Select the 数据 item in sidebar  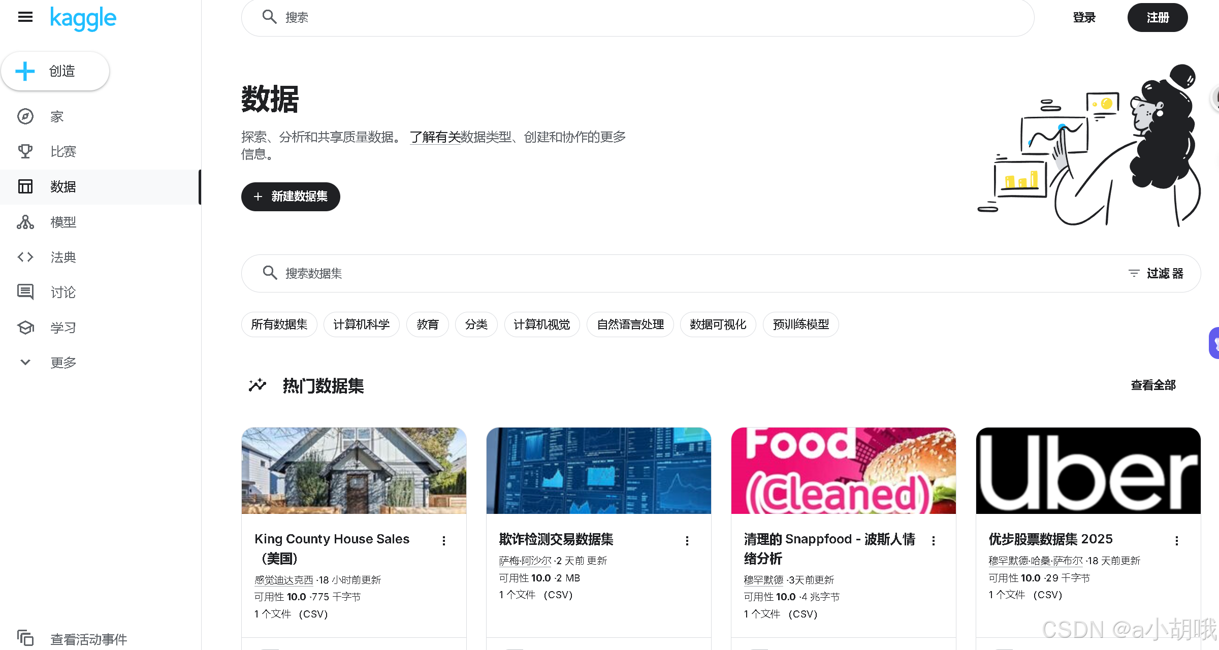point(63,187)
